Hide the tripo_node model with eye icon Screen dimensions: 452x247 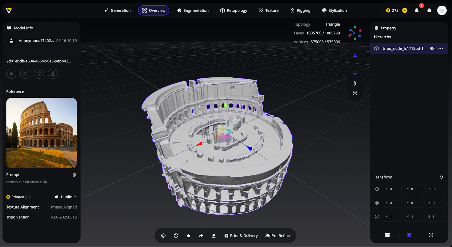(432, 49)
